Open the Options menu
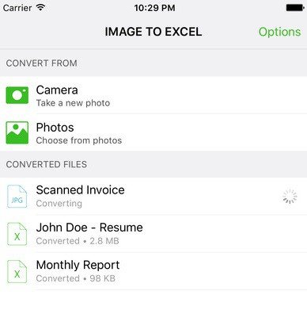This screenshot has width=307, height=314. 279,32
